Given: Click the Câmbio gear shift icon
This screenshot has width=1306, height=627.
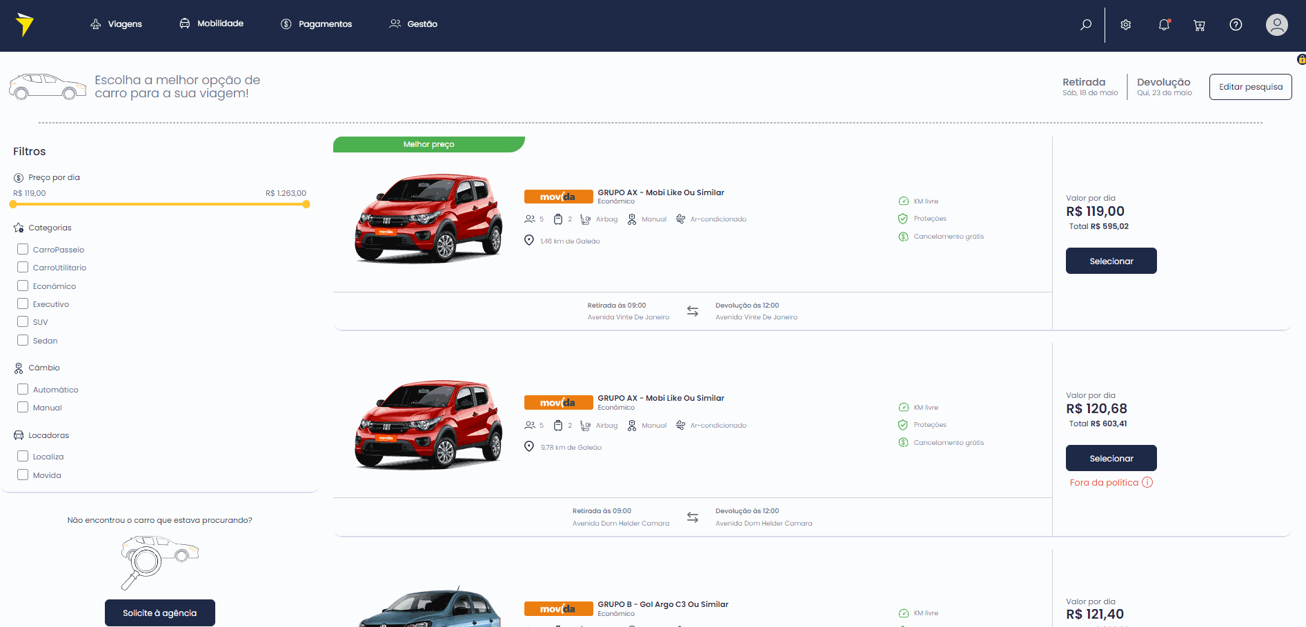Looking at the screenshot, I should click(19, 368).
